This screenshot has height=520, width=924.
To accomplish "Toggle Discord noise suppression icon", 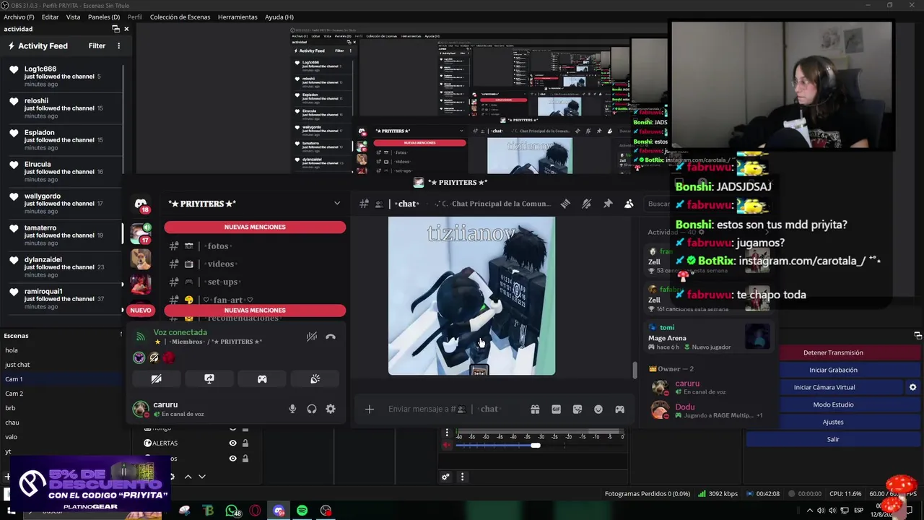I will [312, 337].
